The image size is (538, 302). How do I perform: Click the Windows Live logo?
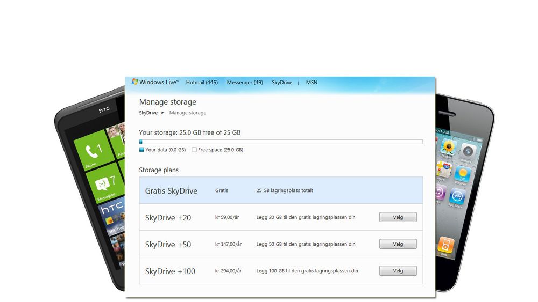[155, 82]
